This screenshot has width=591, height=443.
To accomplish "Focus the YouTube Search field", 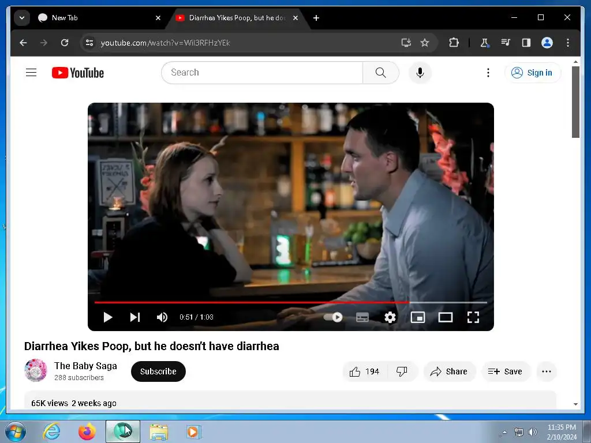I will click(263, 72).
